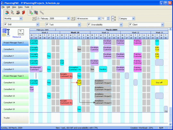Expand the Client filter dropdown arrow
This screenshot has width=173, height=130.
click(162, 25)
